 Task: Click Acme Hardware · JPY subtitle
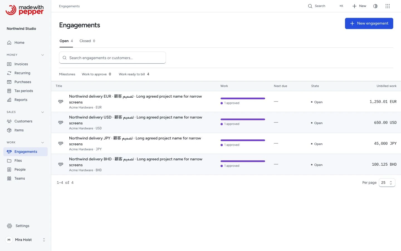point(85,149)
